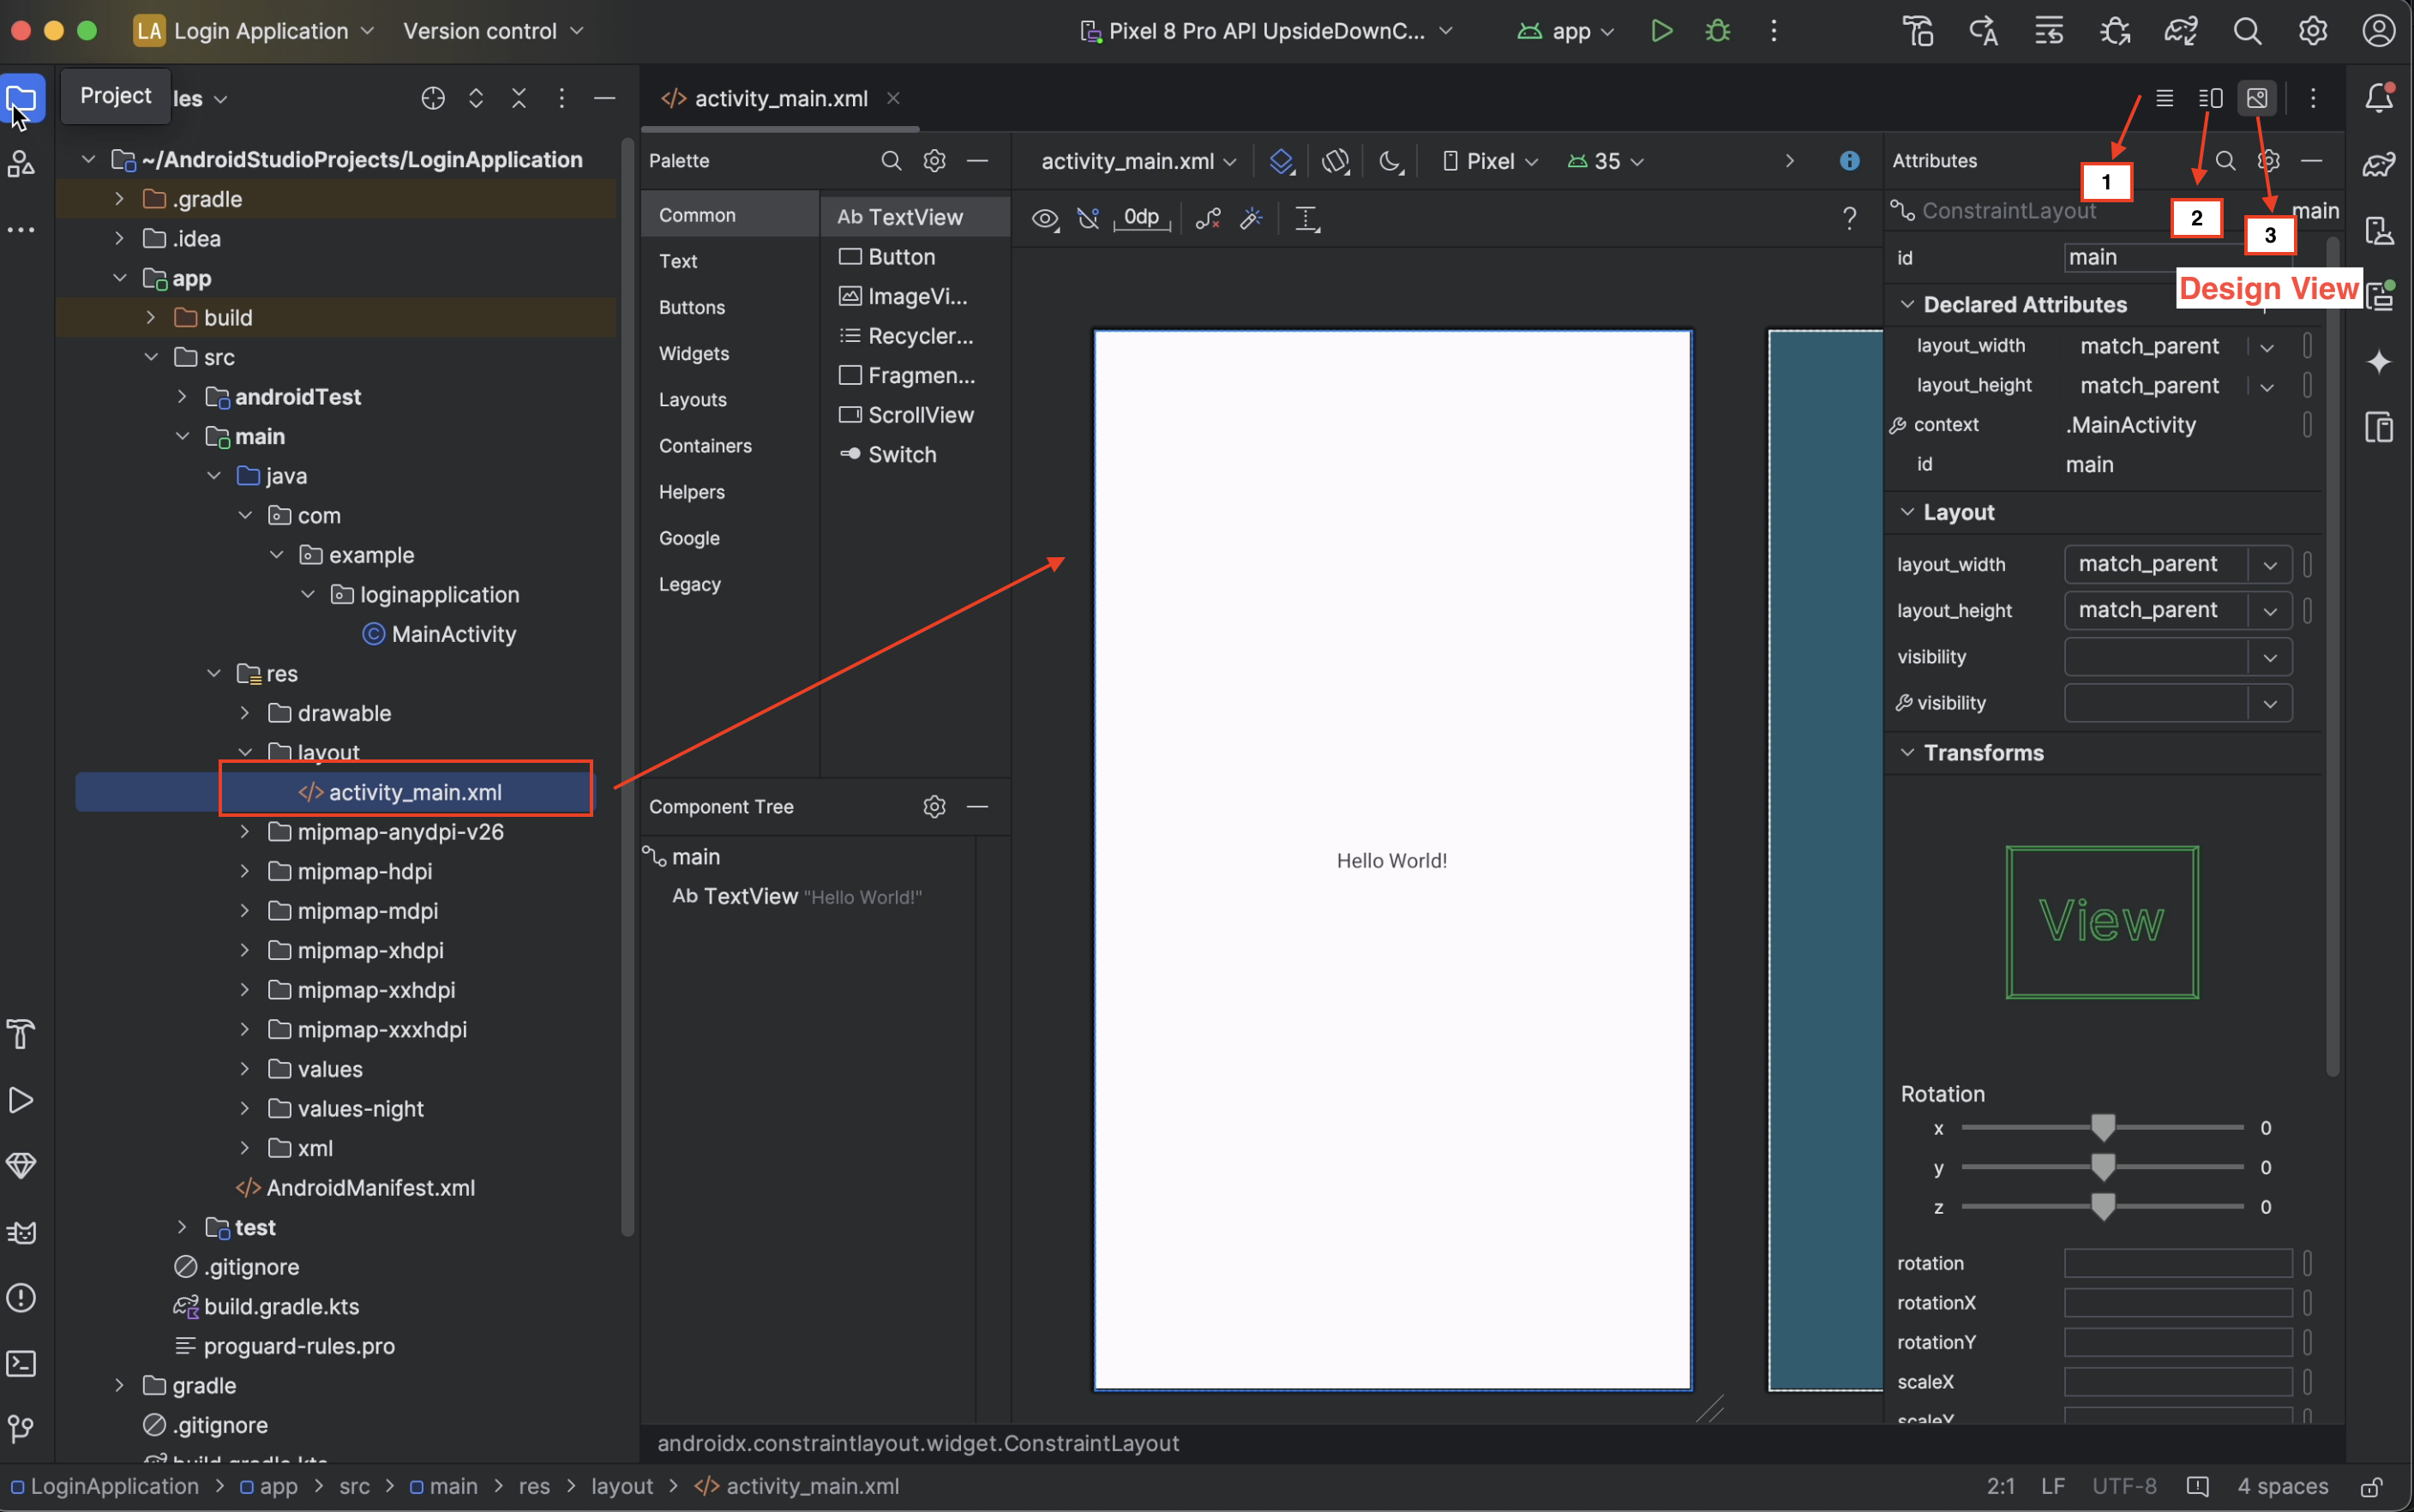
Task: Click the Infer Constraints magic wand
Action: pos(1251,218)
